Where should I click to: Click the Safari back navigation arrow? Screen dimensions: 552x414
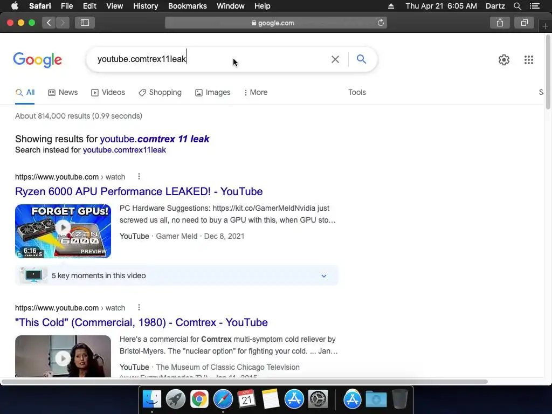pos(49,23)
